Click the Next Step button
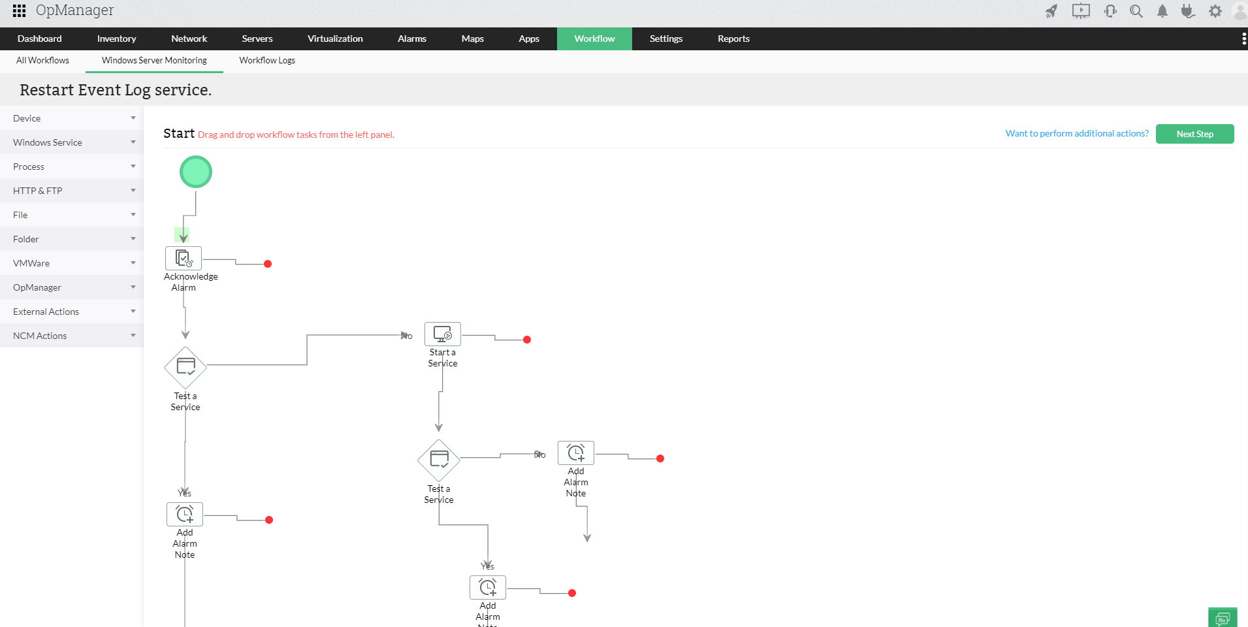 1195,134
